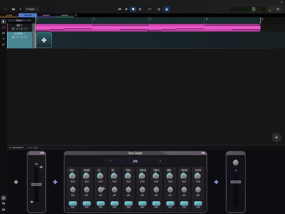Toggle input monitor on MIDI 1
This screenshot has width=285, height=214.
tap(26, 29)
